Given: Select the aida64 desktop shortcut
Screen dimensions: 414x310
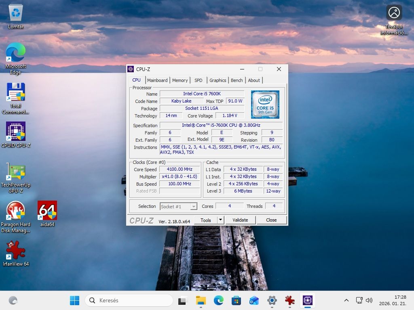Looking at the screenshot, I should (x=47, y=214).
